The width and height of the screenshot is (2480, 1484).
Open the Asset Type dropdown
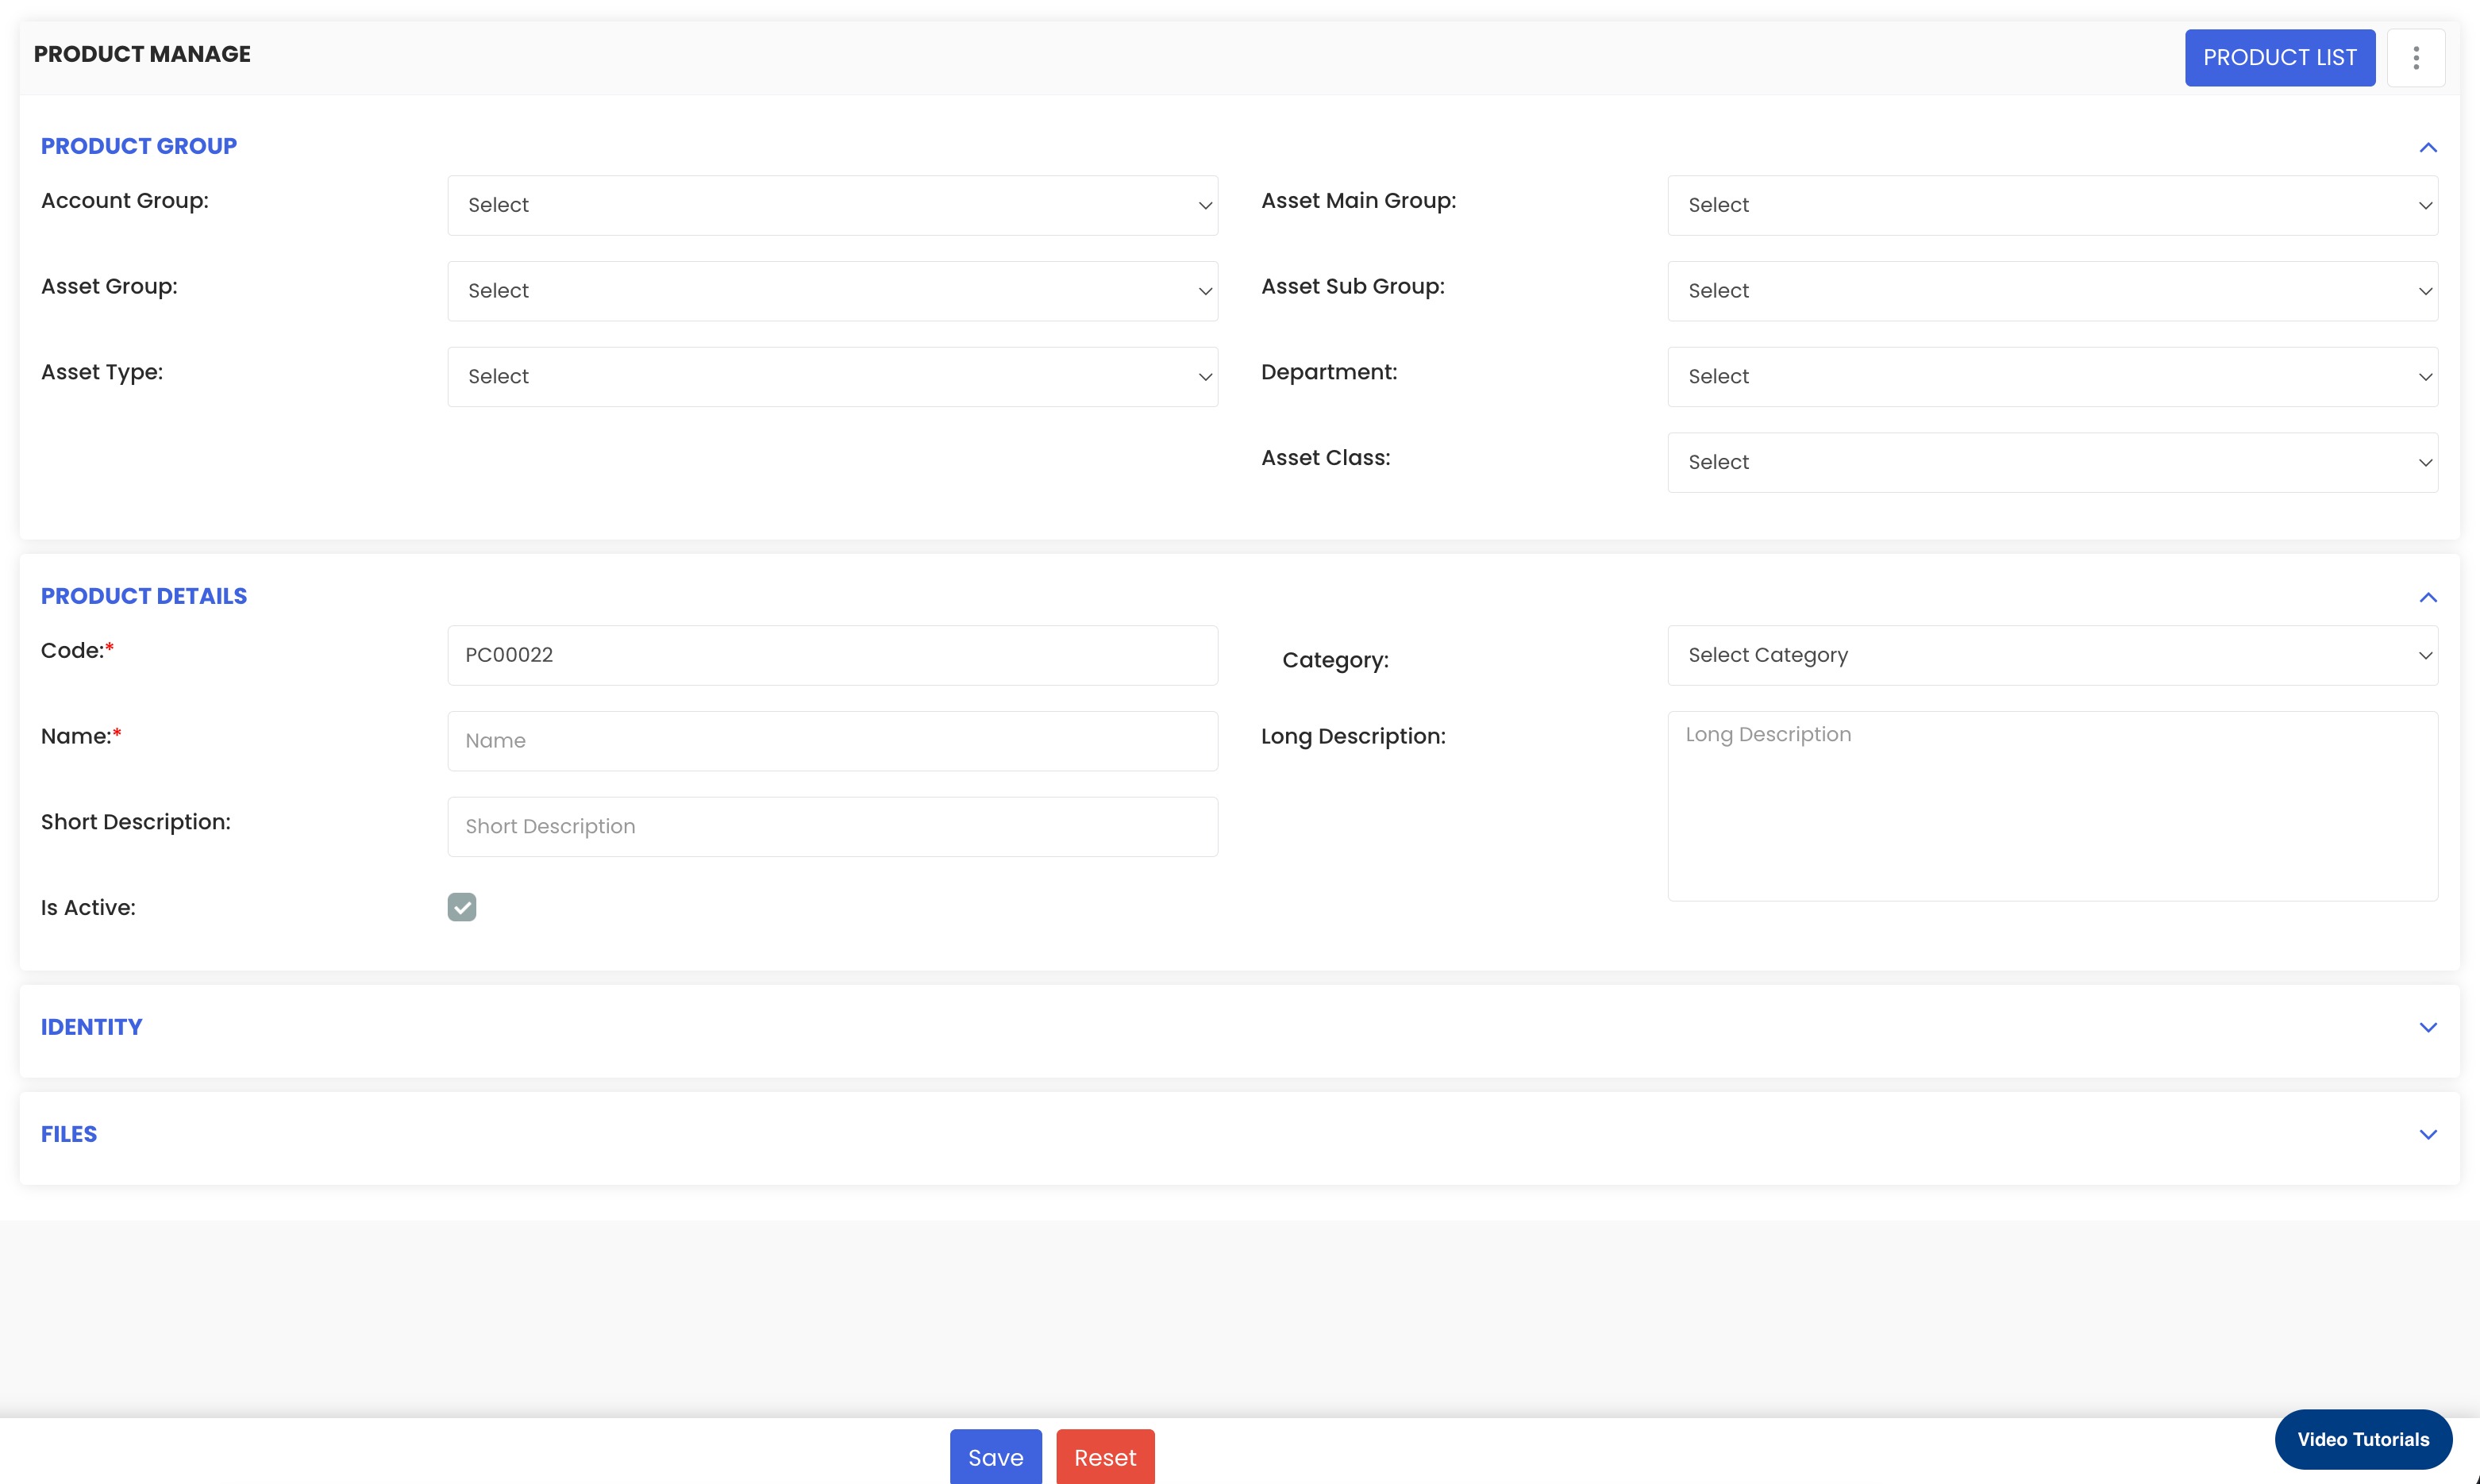(x=831, y=377)
